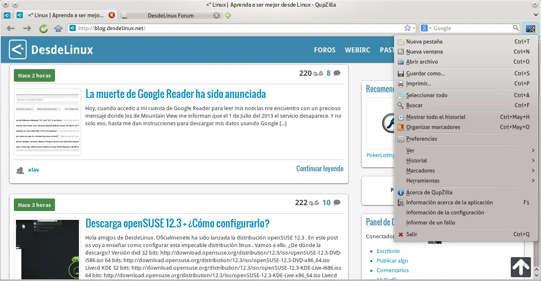Click Salir to quit
This screenshot has height=281, width=541.
pyautogui.click(x=466, y=234)
